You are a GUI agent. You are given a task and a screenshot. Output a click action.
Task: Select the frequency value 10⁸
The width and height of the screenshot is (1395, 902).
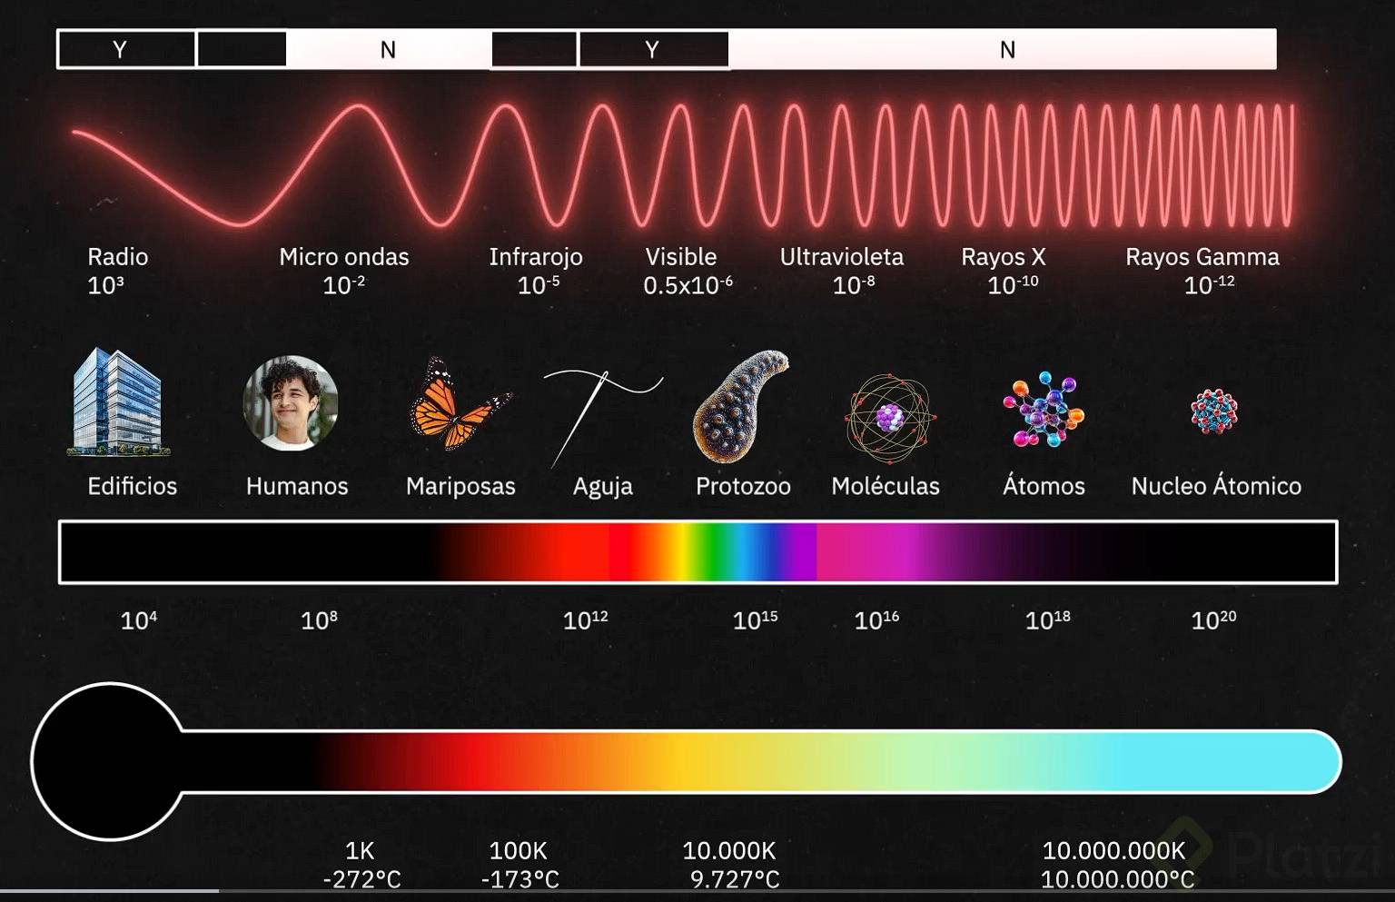(x=319, y=620)
